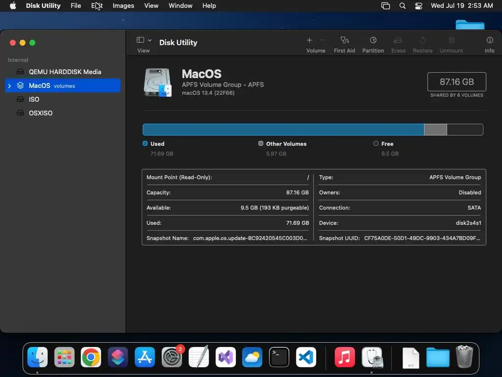The image size is (502, 377).
Task: Click the date and time in menu bar
Action: pos(462,6)
